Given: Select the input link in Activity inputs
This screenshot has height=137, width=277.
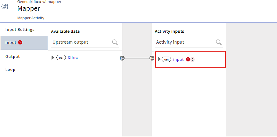Looking at the screenshot, I should [179, 60].
